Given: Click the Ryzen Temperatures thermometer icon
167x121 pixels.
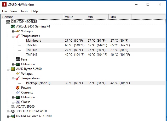Looking at the screenshot, I should tap(18, 78).
